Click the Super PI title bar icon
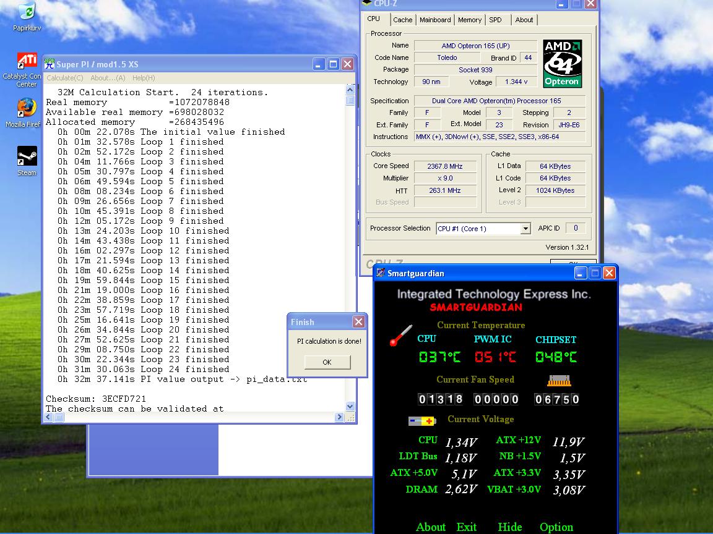This screenshot has height=534, width=713. (49, 64)
